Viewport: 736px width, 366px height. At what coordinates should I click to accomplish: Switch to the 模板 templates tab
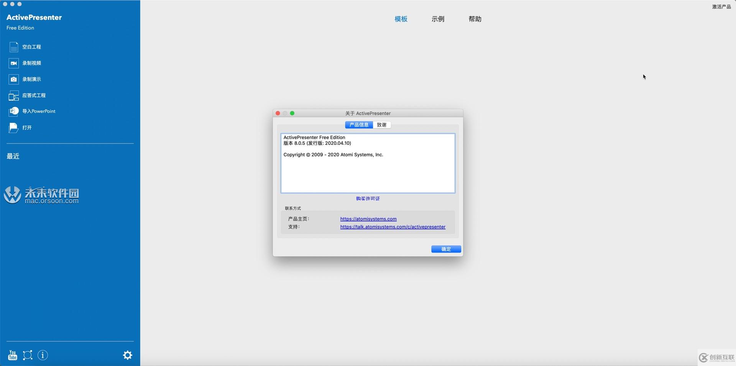(x=401, y=19)
